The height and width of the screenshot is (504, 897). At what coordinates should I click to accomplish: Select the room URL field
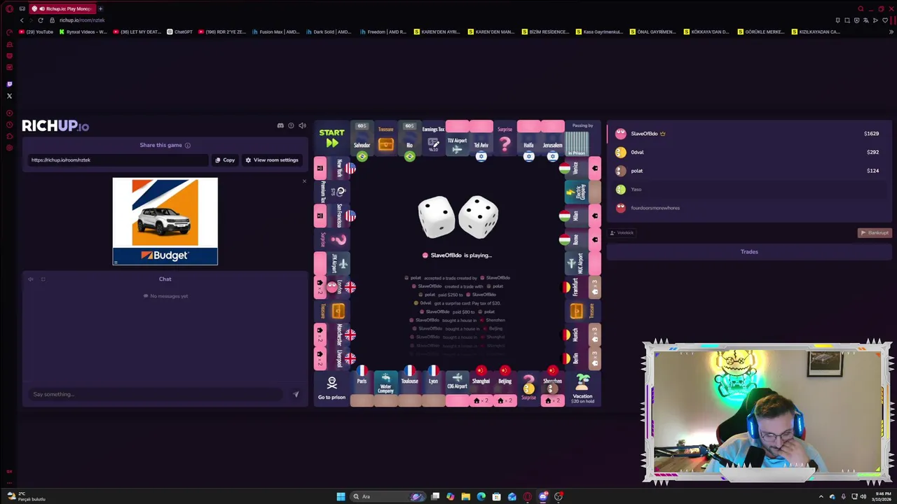(x=118, y=160)
